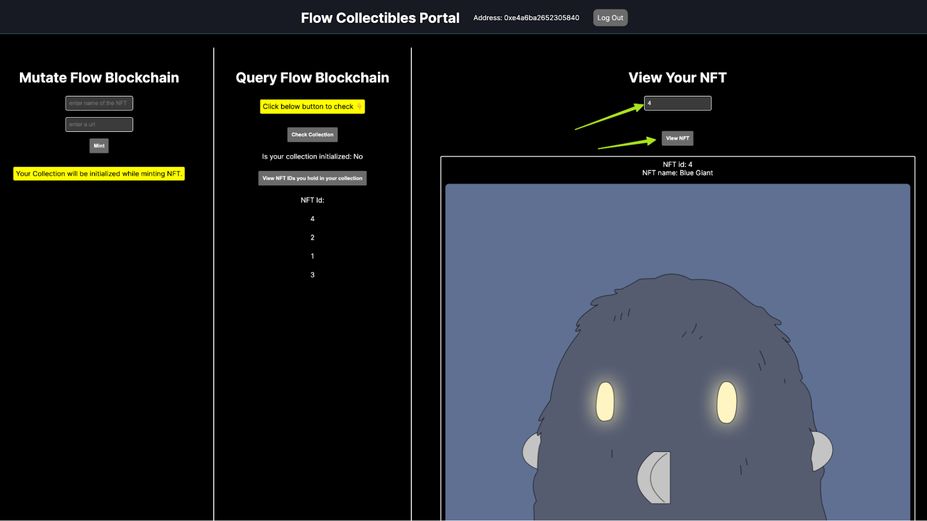Click the enter a url input field
The width and height of the screenshot is (927, 521).
click(99, 124)
